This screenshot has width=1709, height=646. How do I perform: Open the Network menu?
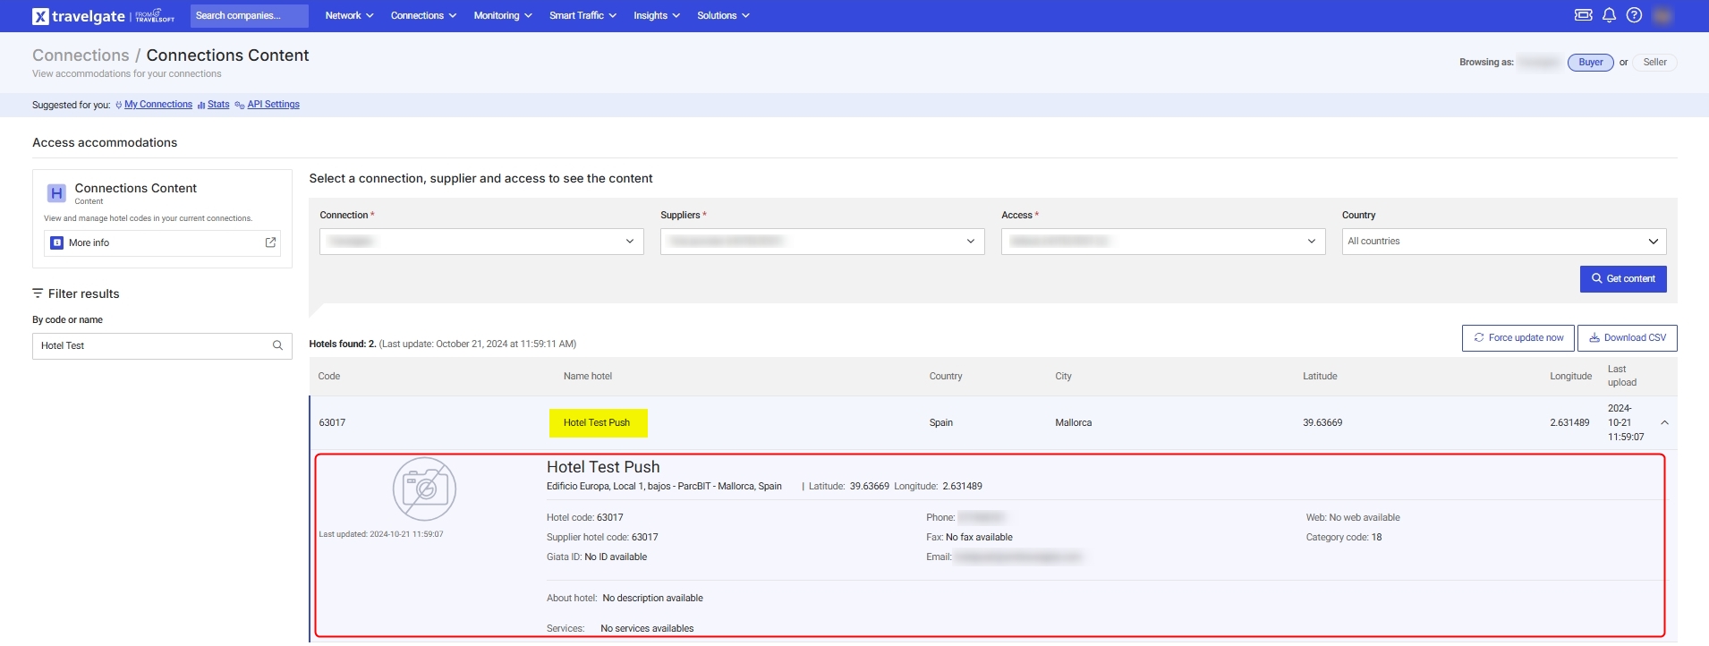click(349, 15)
